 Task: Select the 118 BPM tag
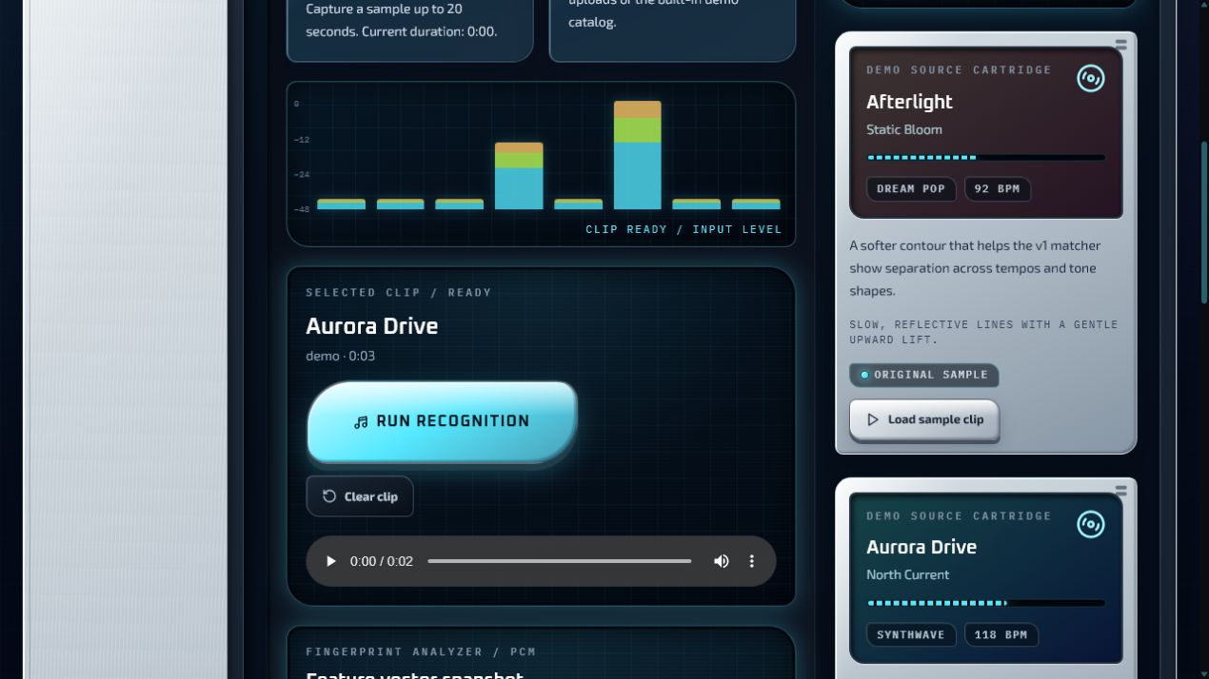(x=1001, y=634)
